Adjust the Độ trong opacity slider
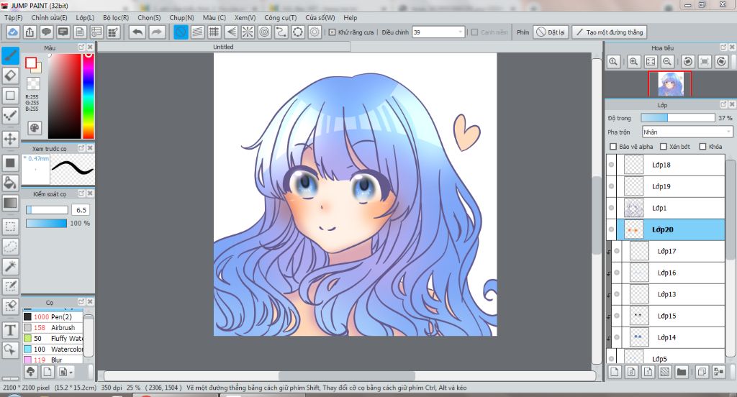Screen dimensions: 737x397 click(678, 118)
